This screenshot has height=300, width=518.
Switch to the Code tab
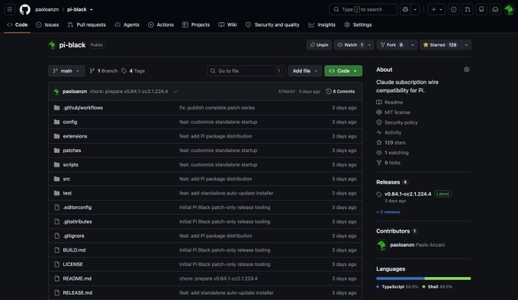pos(18,24)
